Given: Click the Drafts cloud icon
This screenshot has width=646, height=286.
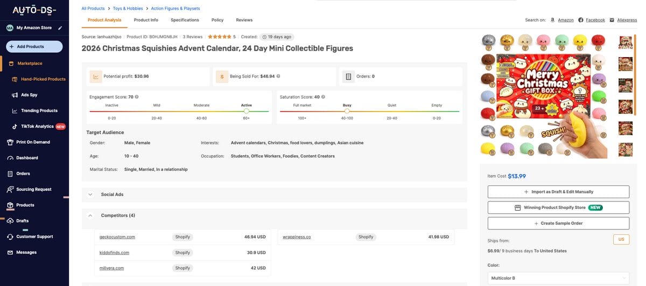Looking at the screenshot, I should 11,221.
